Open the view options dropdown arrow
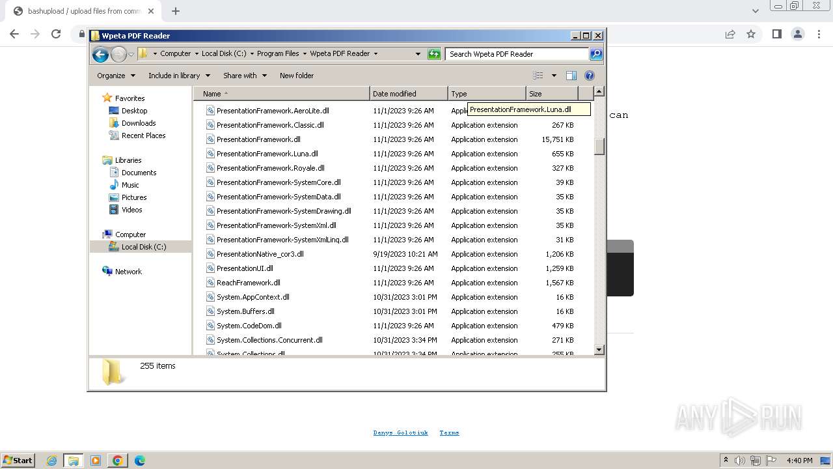The height and width of the screenshot is (469, 833). [x=554, y=76]
